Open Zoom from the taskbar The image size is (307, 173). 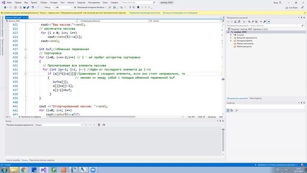click(93, 170)
